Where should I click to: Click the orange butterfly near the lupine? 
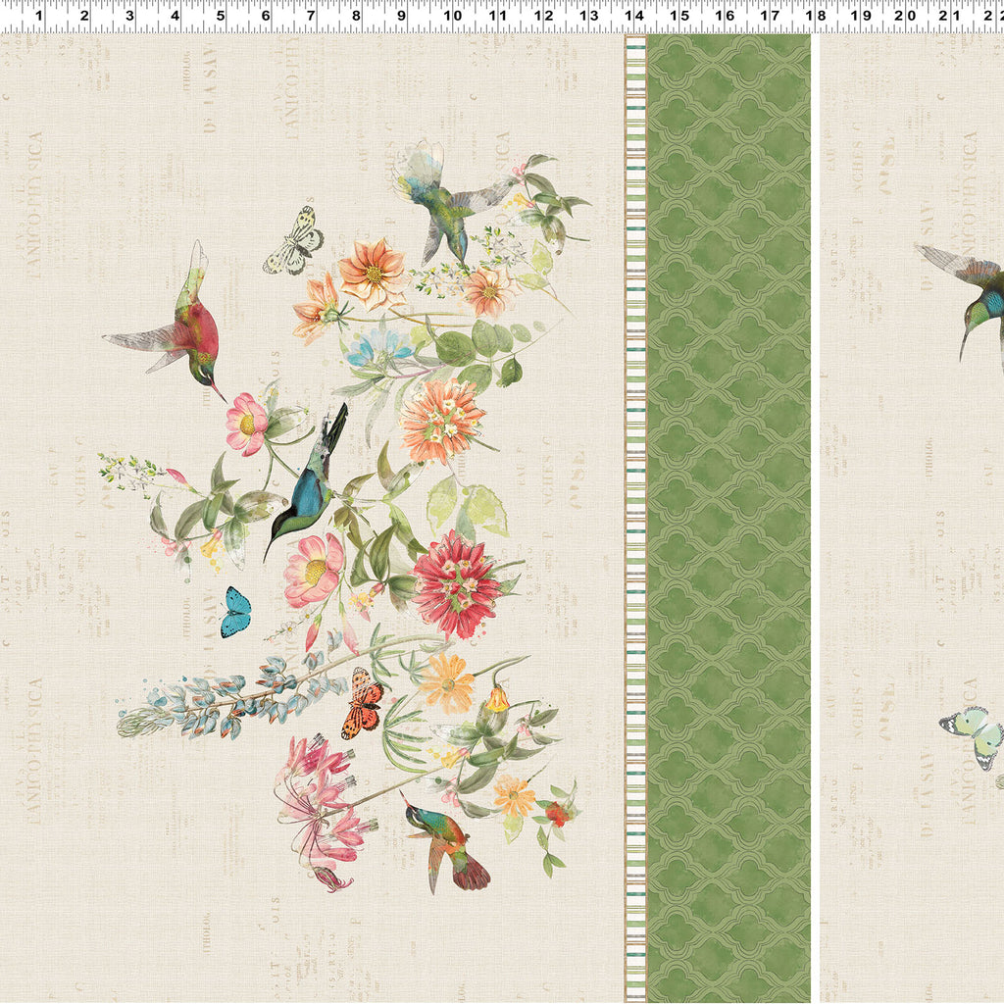point(362,703)
